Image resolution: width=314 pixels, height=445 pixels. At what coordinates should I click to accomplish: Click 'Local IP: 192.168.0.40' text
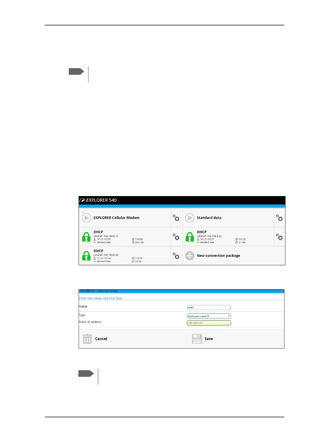106,255
